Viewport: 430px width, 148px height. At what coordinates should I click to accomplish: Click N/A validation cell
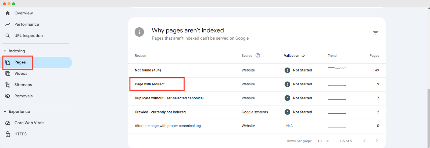(289, 126)
